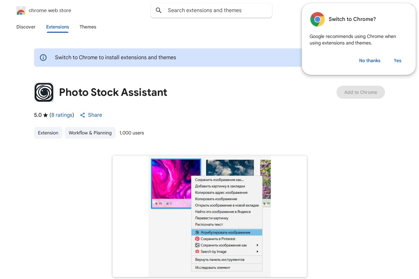Screen dimensions: 419x279
Task: Switch to the Extensions tab
Action: click(58, 27)
